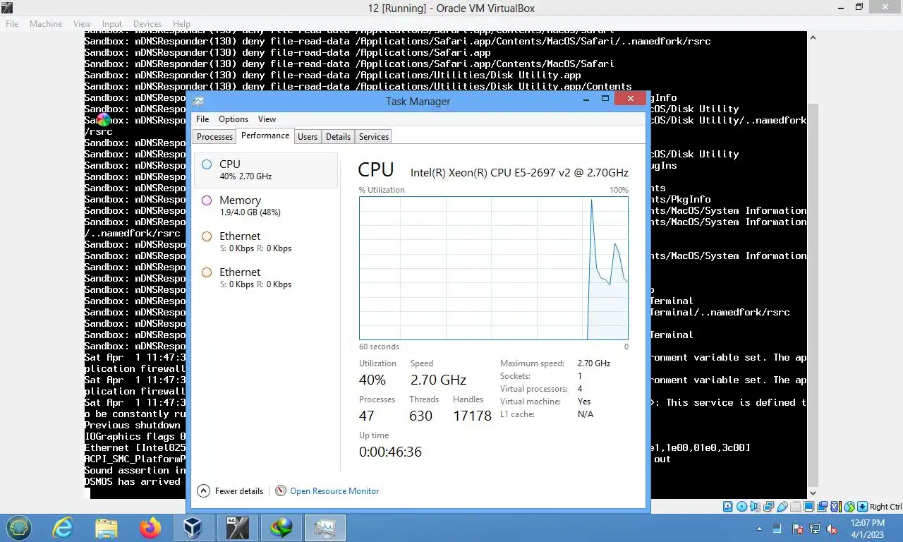
Task: Open the VirtualBox Input menu
Action: (111, 23)
